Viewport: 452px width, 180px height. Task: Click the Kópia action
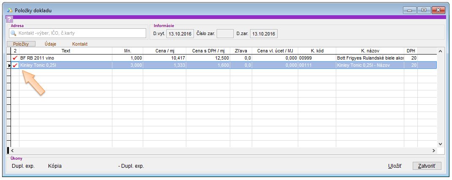coord(55,166)
